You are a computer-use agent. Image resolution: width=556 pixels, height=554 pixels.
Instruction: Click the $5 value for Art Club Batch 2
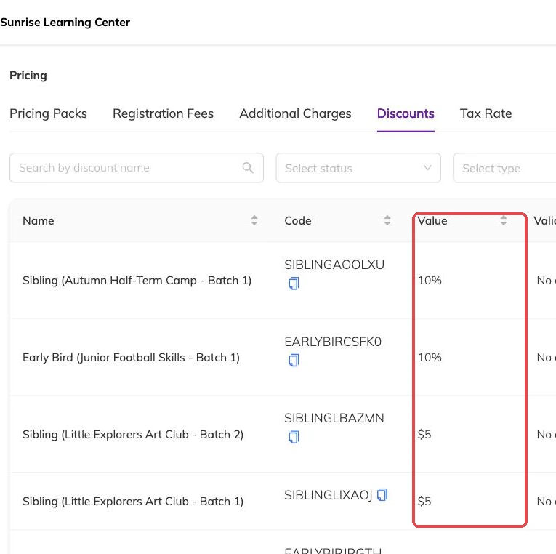[x=424, y=435]
